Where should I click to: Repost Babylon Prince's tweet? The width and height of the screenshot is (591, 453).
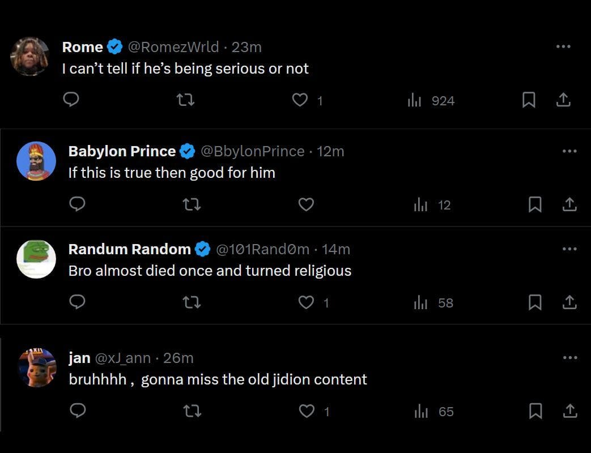[193, 204]
